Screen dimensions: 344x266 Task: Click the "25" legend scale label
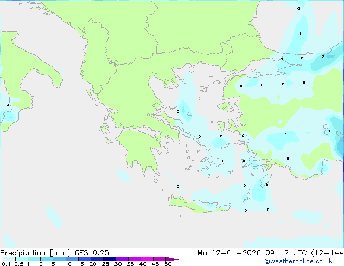click(x=105, y=264)
